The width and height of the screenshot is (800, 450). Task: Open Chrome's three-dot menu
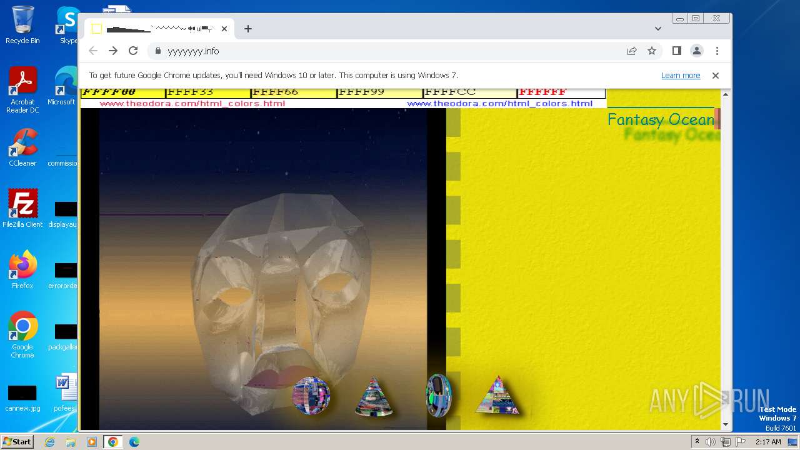tap(717, 51)
